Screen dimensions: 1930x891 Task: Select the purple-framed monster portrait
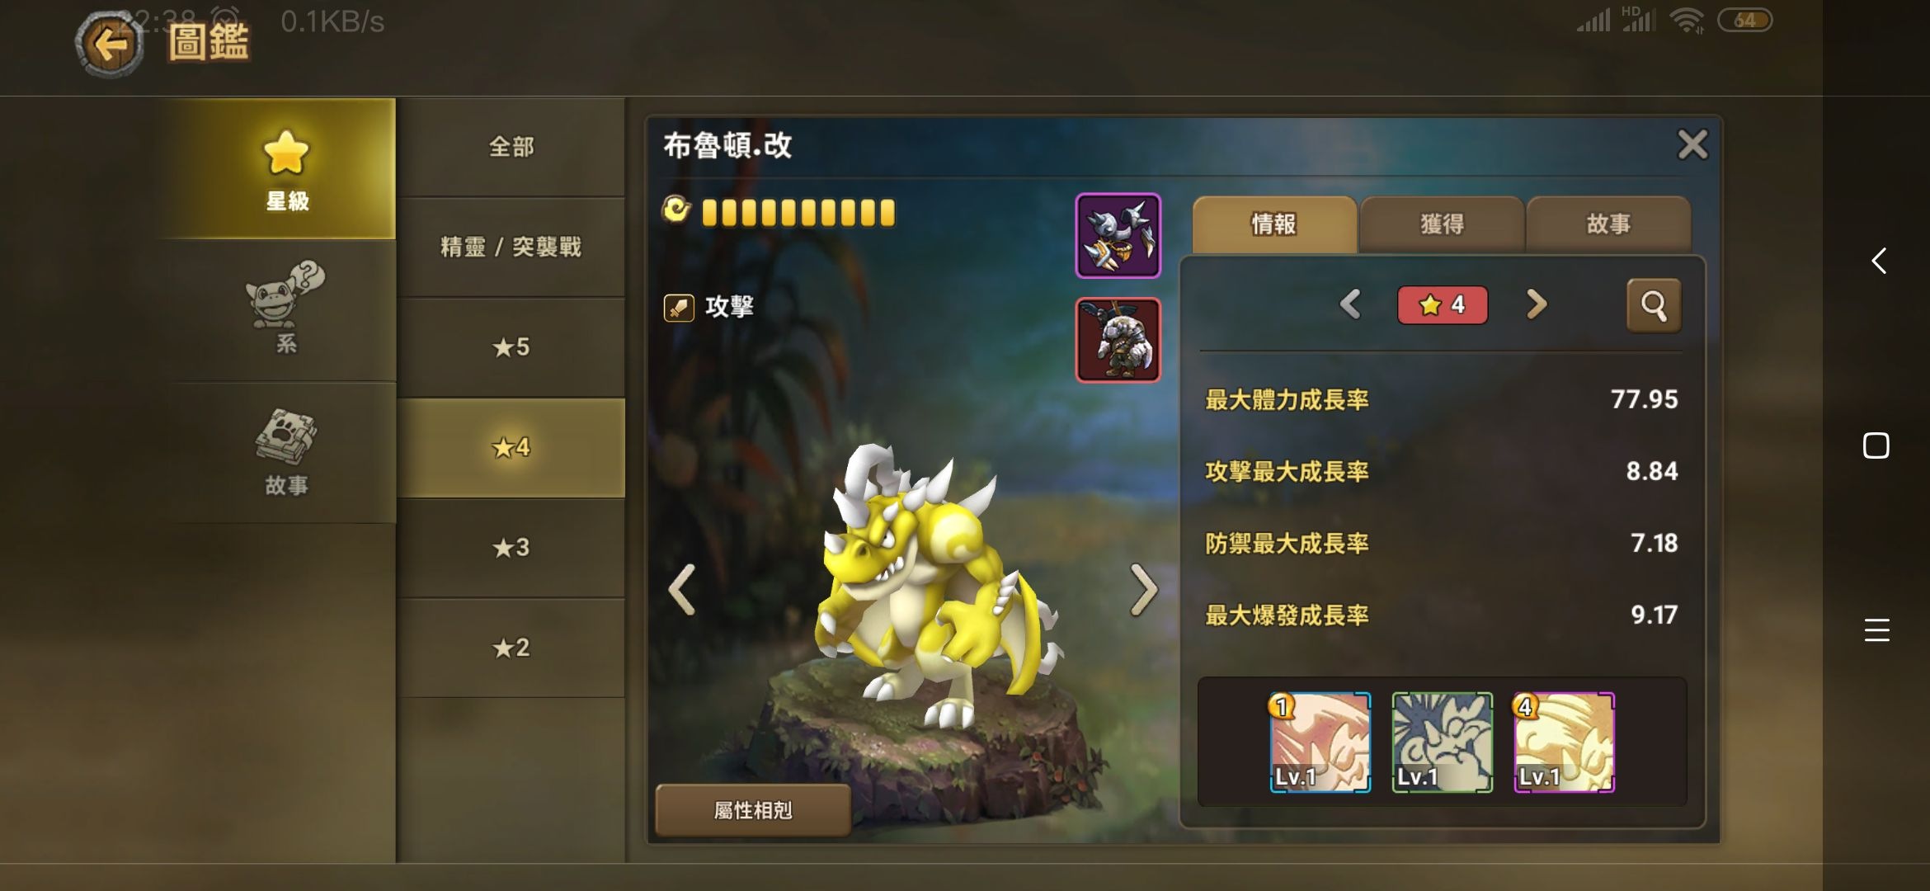[x=1118, y=235]
